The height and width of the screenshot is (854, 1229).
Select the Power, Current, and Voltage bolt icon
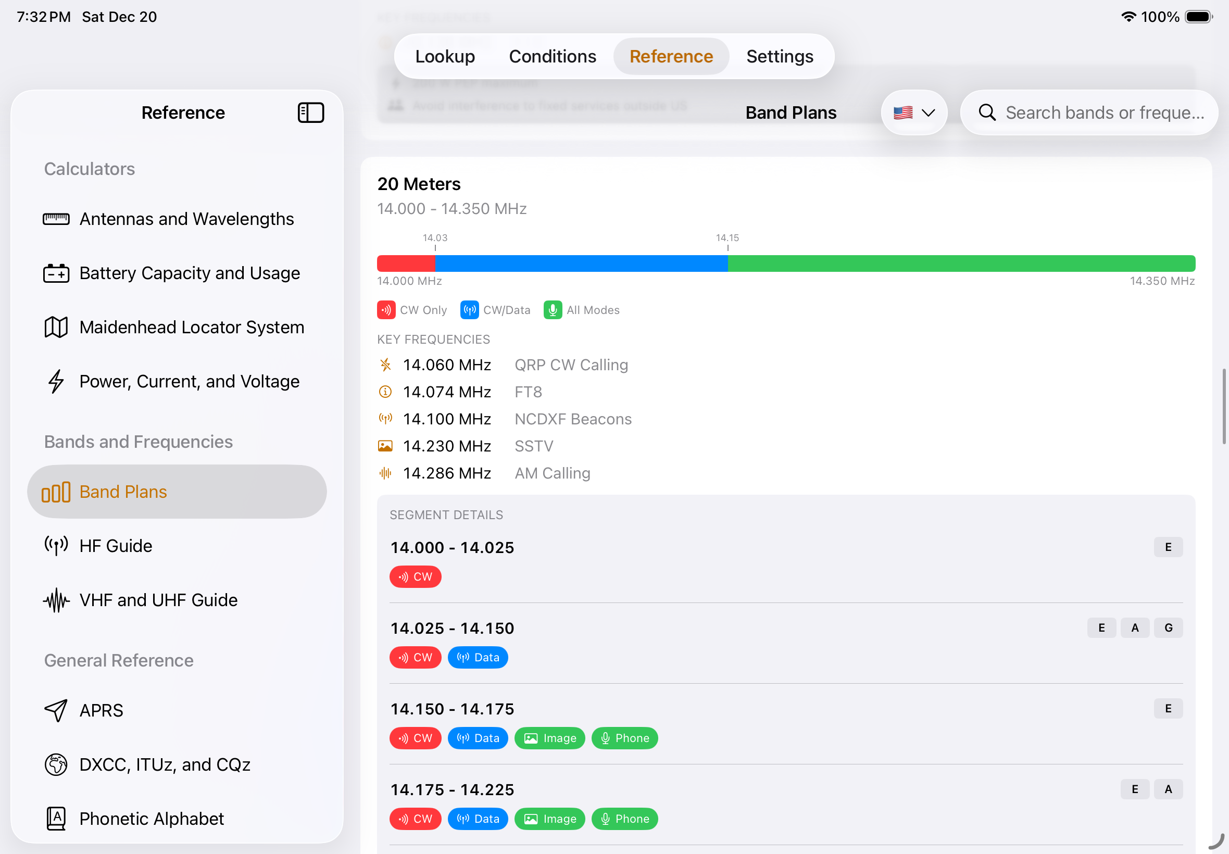[x=56, y=382]
